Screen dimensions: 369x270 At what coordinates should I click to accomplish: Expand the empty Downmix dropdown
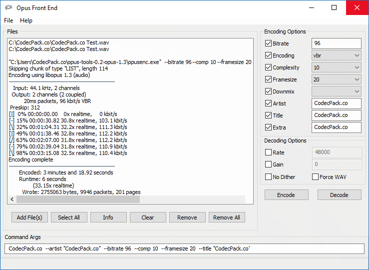336,91
